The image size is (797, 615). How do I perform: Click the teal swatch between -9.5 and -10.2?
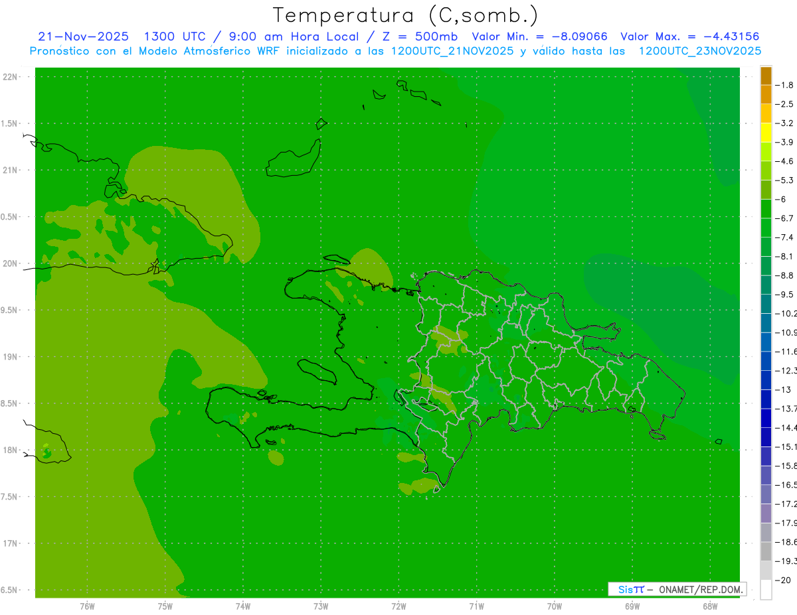766,304
